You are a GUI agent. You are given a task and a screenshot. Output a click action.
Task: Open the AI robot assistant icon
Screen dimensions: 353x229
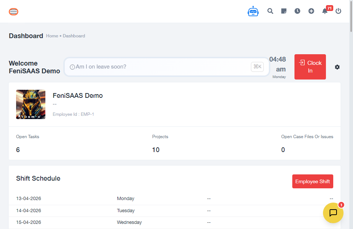click(253, 11)
